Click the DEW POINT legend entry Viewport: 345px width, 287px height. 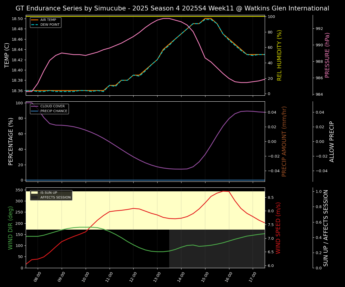[50, 25]
